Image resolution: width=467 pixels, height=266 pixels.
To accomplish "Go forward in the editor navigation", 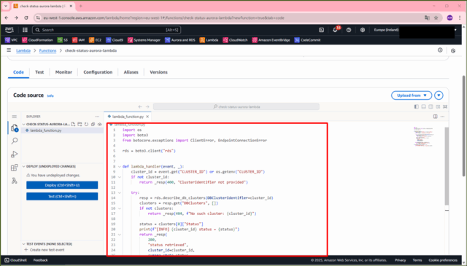I will (x=147, y=106).
